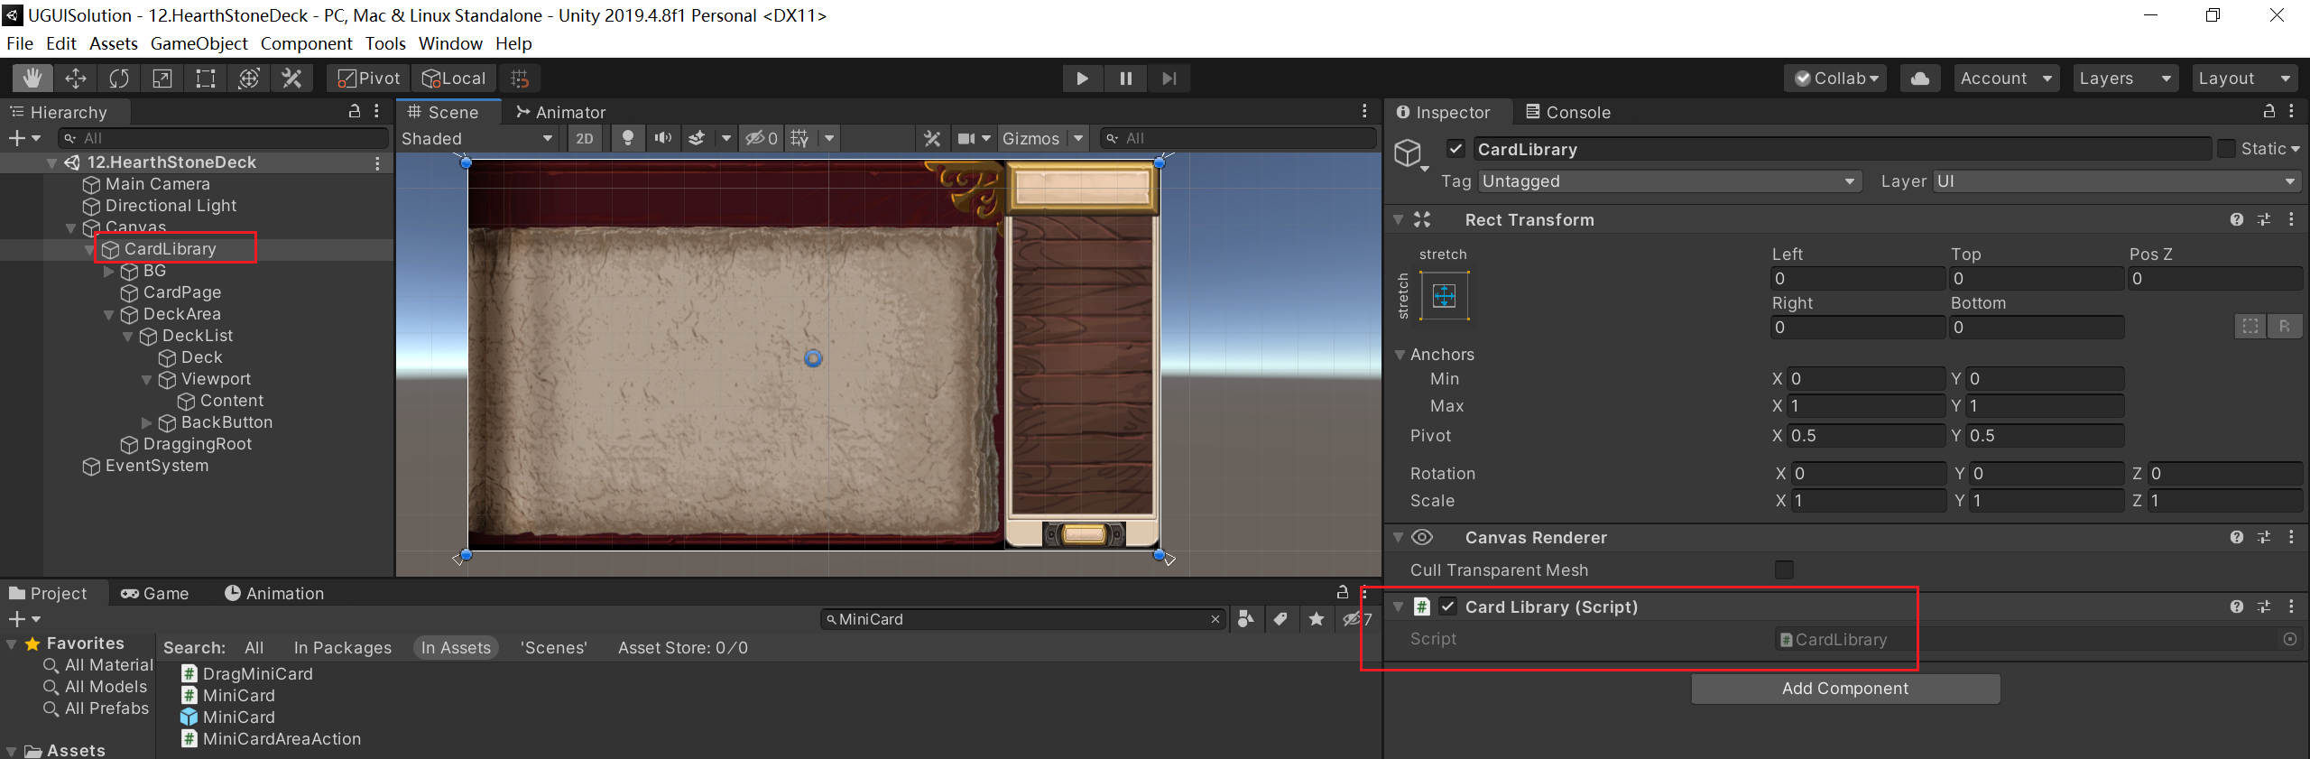Select the Rect tool
The height and width of the screenshot is (759, 2310).
click(206, 79)
